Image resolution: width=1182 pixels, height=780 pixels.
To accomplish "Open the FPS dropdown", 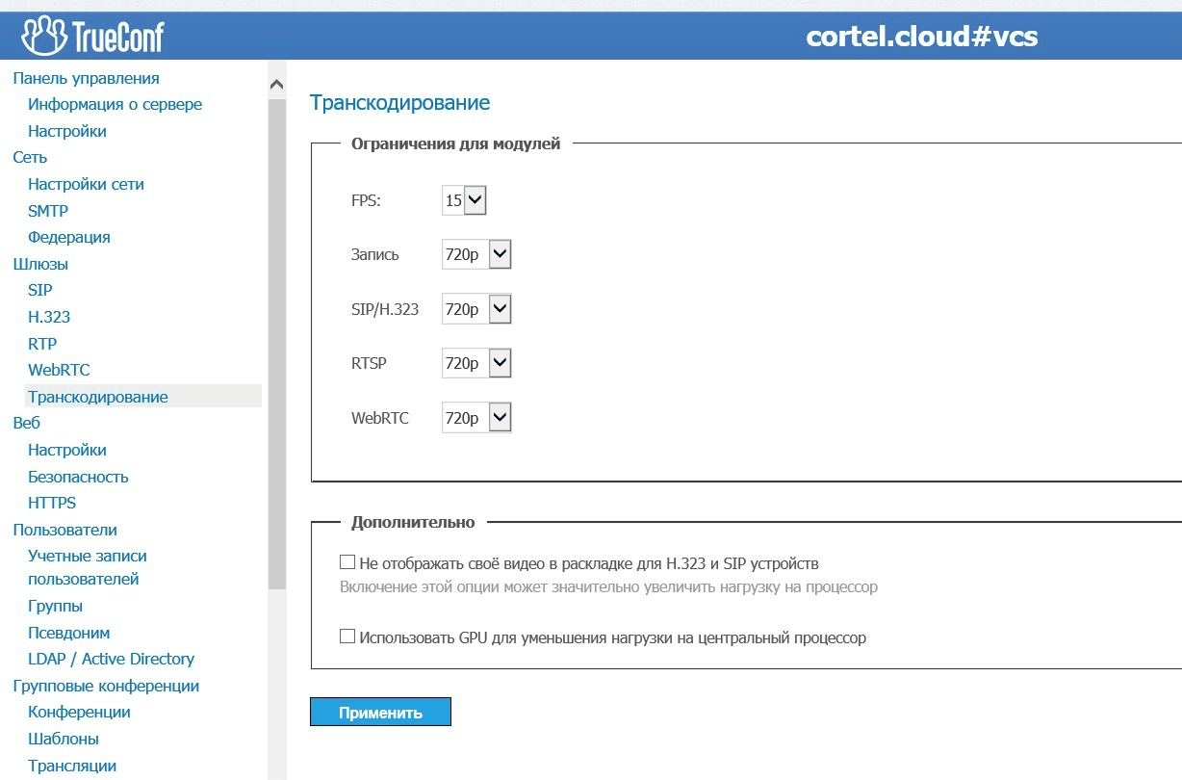I will tap(465, 200).
